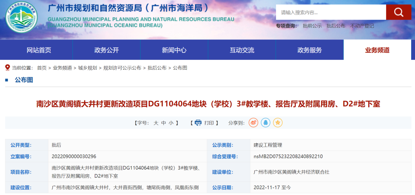Click the 批后 disclosure type value
The width and height of the screenshot is (415, 195).
56,145
